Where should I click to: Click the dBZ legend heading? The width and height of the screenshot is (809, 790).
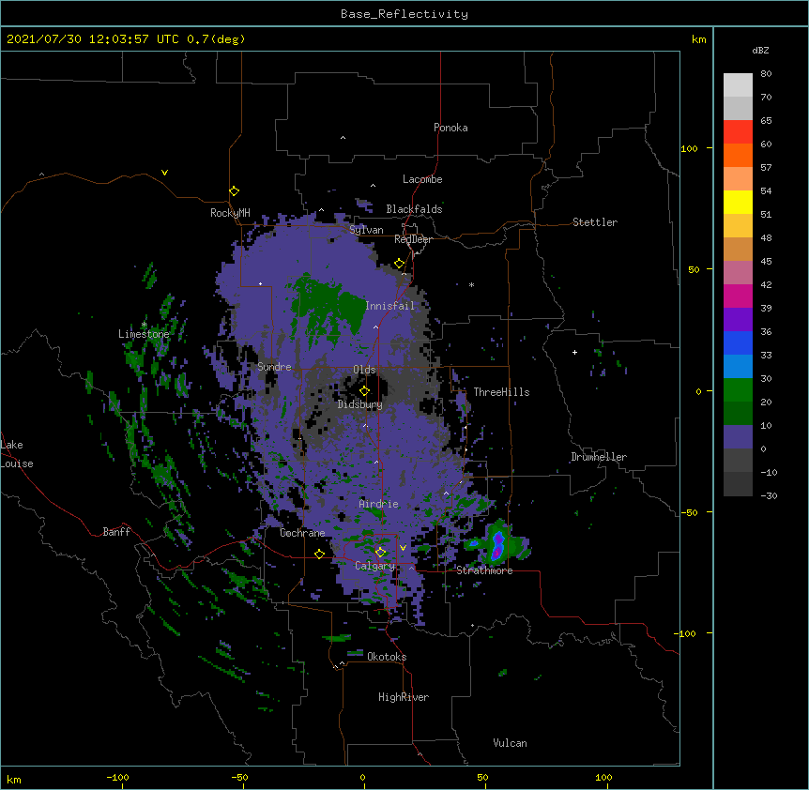[x=760, y=51]
